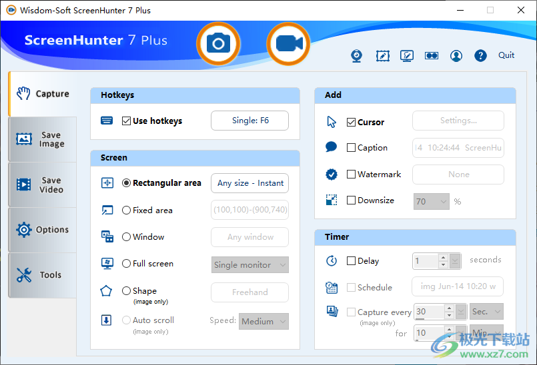Click the Freehand shape button
The image size is (537, 365).
(x=249, y=292)
